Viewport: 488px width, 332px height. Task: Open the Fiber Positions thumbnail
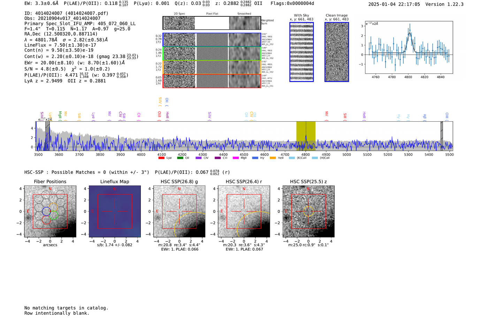[50, 211]
